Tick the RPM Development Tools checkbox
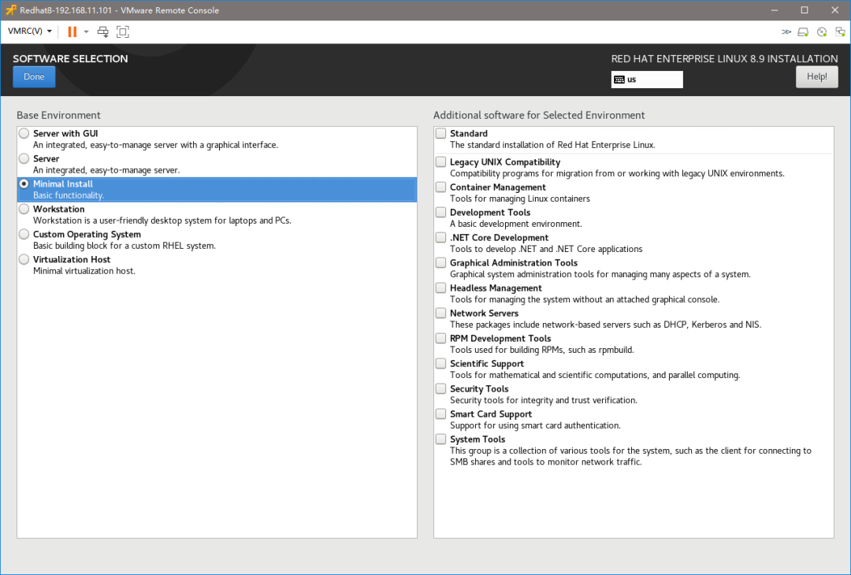The width and height of the screenshot is (851, 575). tap(440, 339)
